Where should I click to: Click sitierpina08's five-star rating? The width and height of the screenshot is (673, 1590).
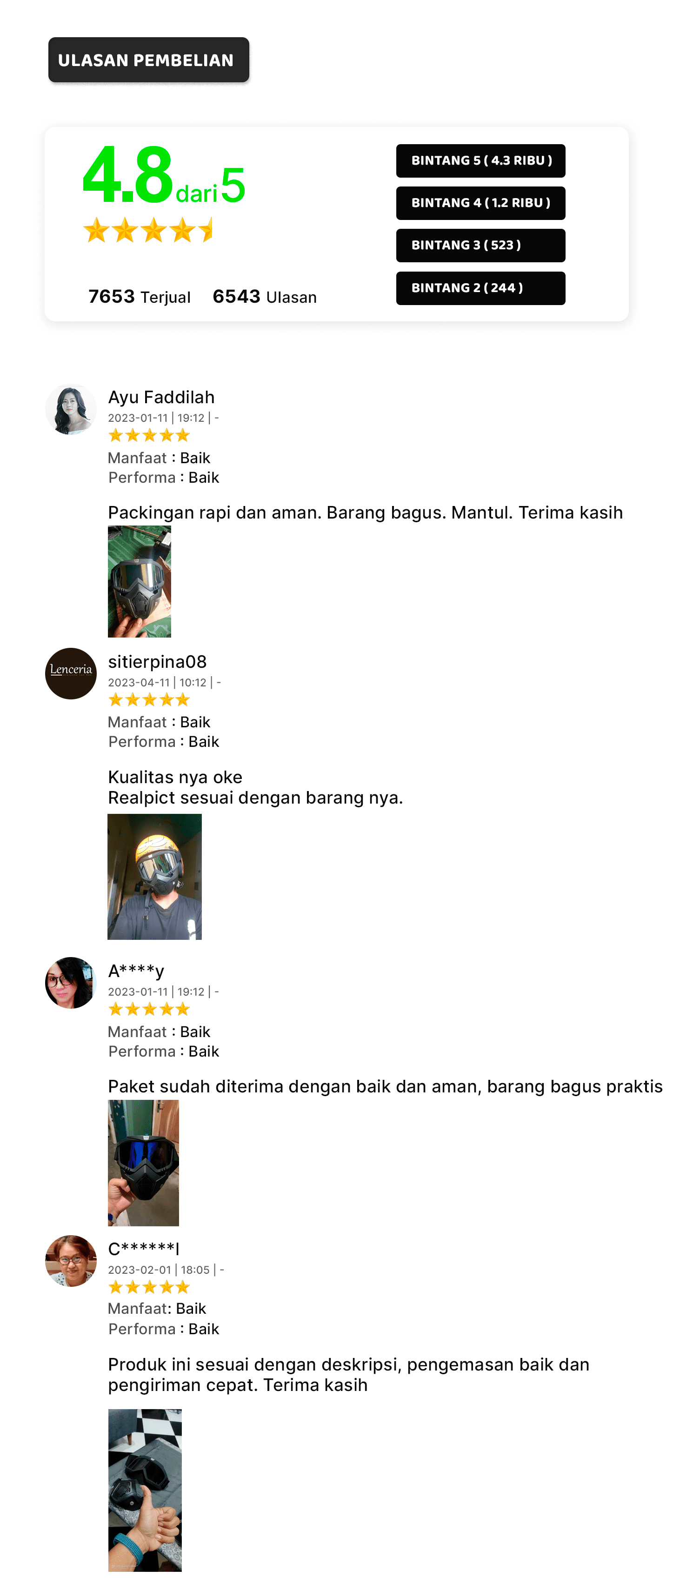pyautogui.click(x=149, y=700)
